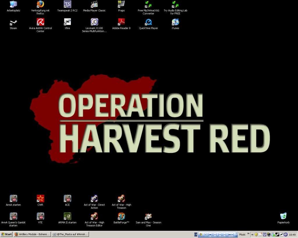The image size is (298, 238).
Task: Skip to the next track in the media toolbar
Action: point(224,235)
